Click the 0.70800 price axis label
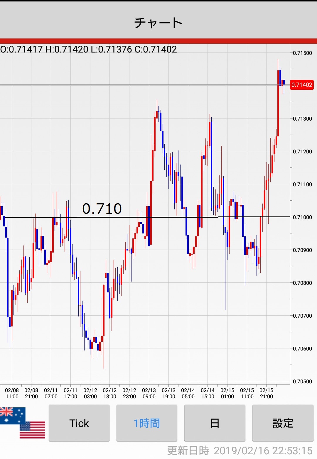Image resolution: width=317 pixels, height=459 pixels. pos(302,283)
